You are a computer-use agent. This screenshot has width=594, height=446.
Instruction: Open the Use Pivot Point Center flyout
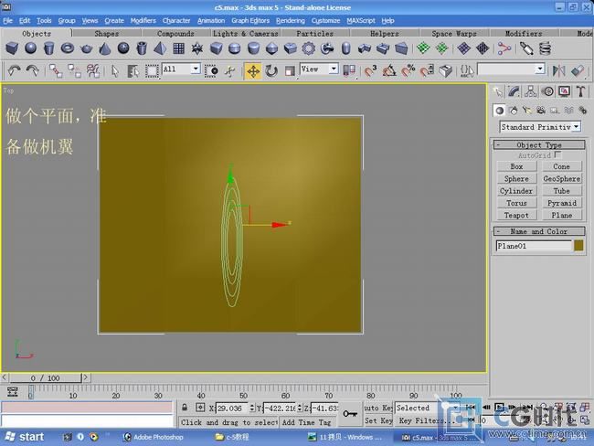click(x=349, y=71)
